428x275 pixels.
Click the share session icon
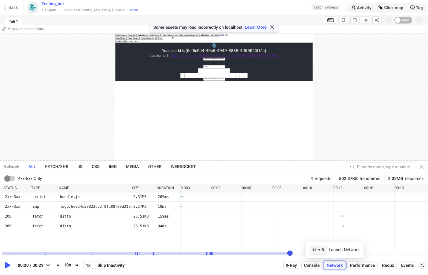click(377, 20)
